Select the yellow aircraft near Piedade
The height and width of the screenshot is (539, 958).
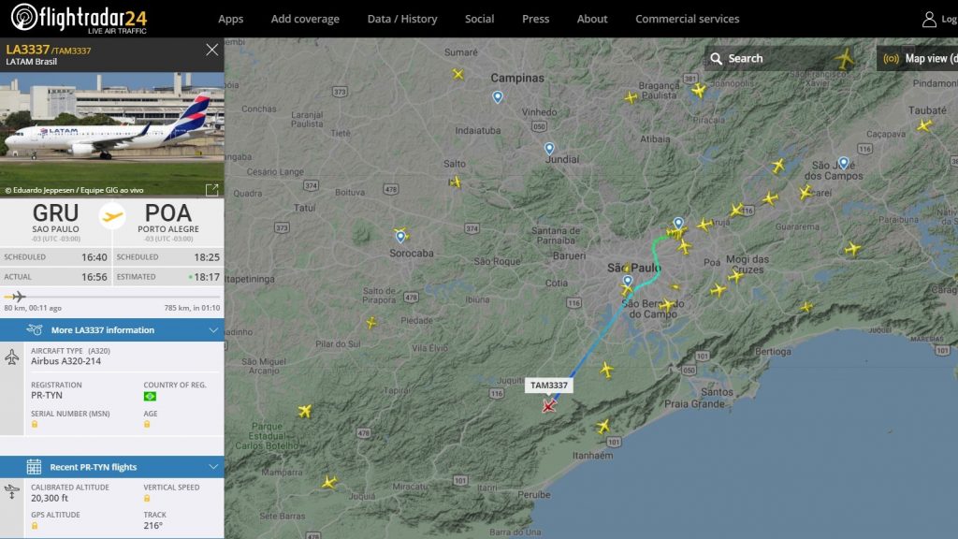point(371,322)
